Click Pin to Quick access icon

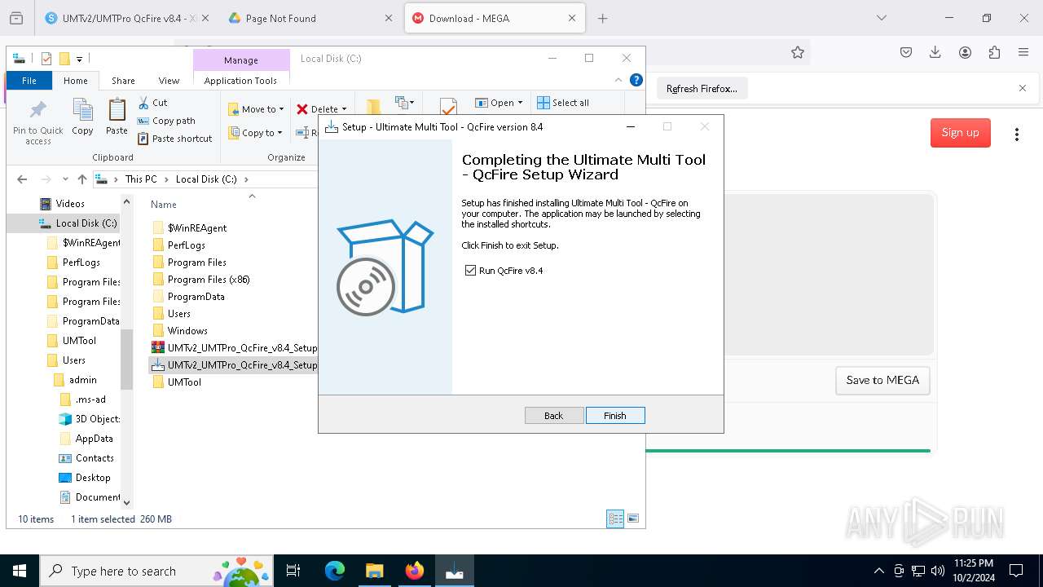(38, 122)
